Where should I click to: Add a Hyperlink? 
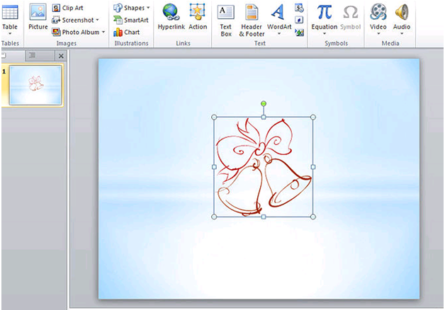(x=171, y=17)
